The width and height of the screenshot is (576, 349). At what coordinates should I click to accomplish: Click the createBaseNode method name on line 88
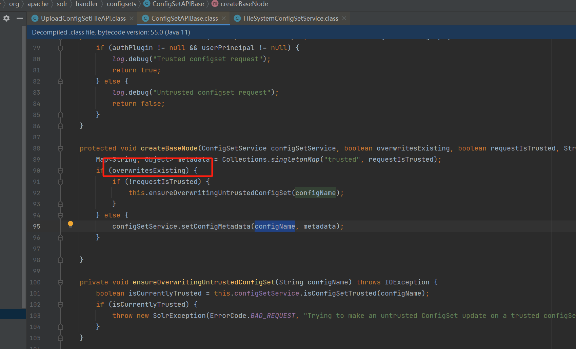pos(169,148)
